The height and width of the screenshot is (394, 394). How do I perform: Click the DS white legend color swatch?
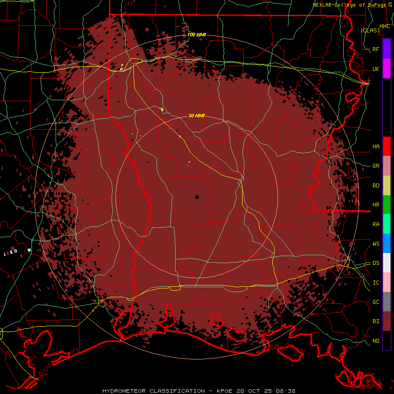coord(387,263)
